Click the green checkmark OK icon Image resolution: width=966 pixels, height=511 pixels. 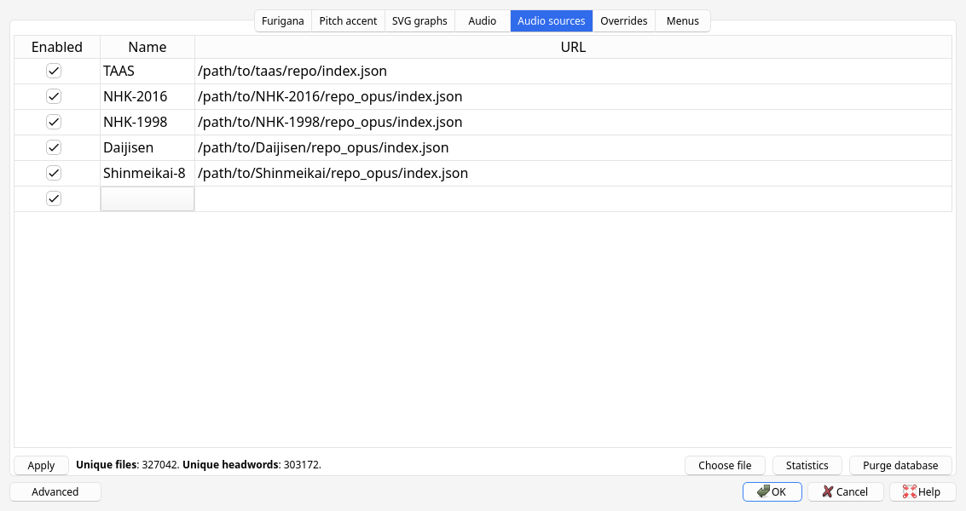[764, 491]
